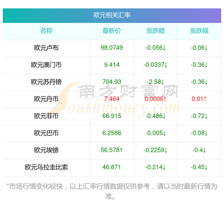Click the percent change -0.08↓

click(199, 133)
